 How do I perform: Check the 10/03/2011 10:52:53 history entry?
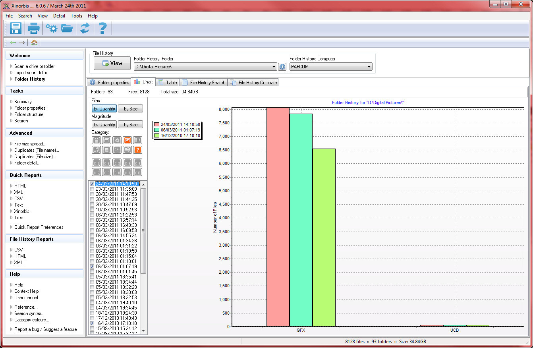click(x=92, y=210)
